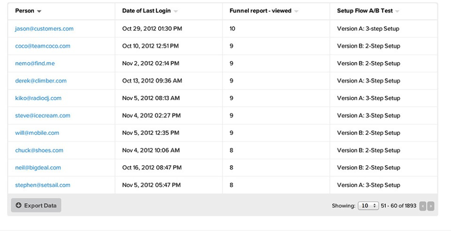451x231 pixels.
Task: View nemo@find.me person details
Action: (35, 63)
